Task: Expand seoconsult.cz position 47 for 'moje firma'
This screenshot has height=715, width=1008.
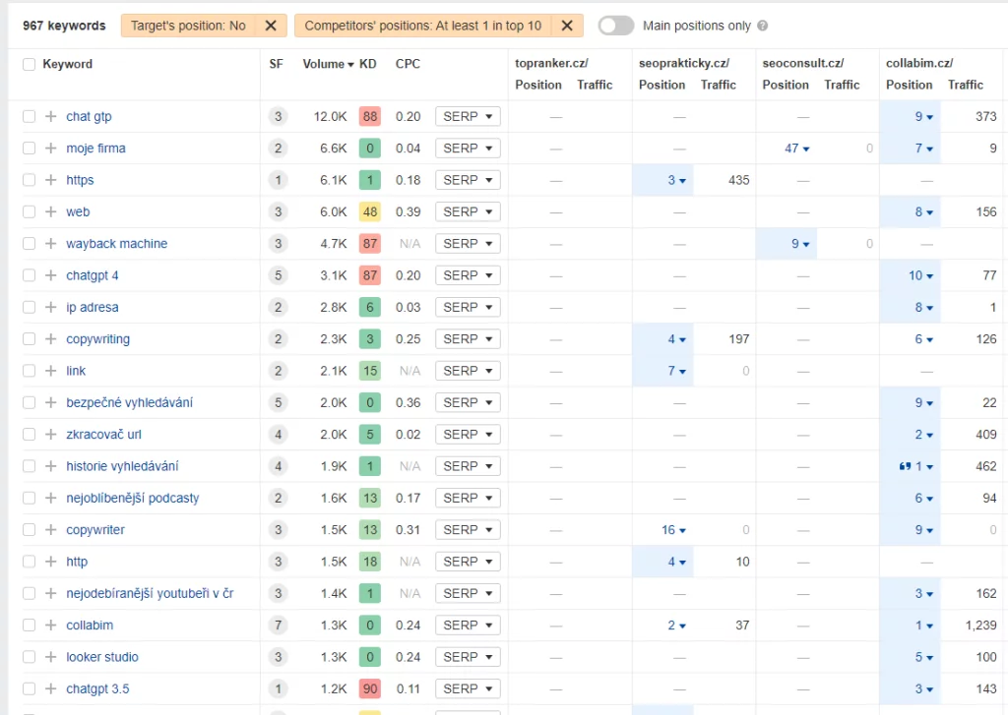Action: coord(796,149)
